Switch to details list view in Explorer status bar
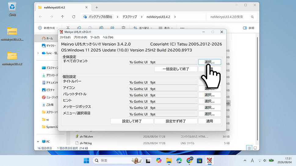The width and height of the screenshot is (296, 166). click(x=249, y=148)
